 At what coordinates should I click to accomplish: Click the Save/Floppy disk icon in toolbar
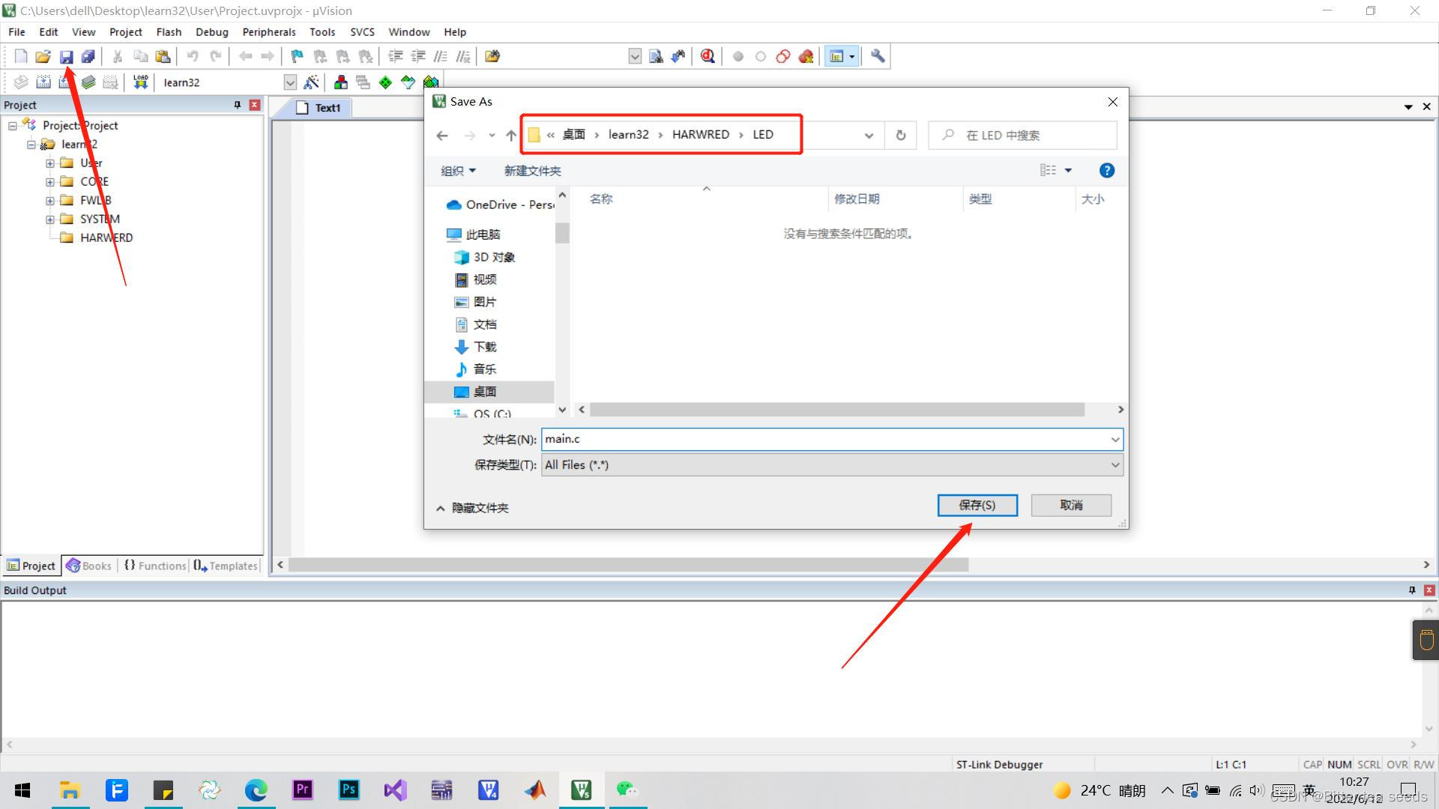click(65, 56)
